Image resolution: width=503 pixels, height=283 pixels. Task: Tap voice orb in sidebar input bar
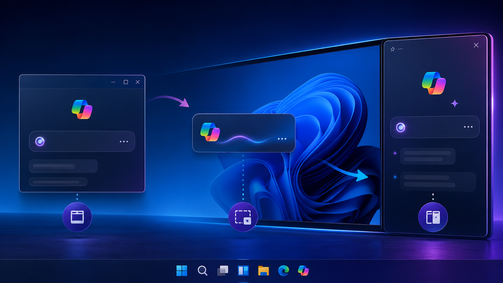(400, 127)
